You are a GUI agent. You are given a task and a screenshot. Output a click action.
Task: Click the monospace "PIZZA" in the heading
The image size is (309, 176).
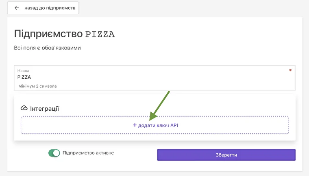coord(100,34)
